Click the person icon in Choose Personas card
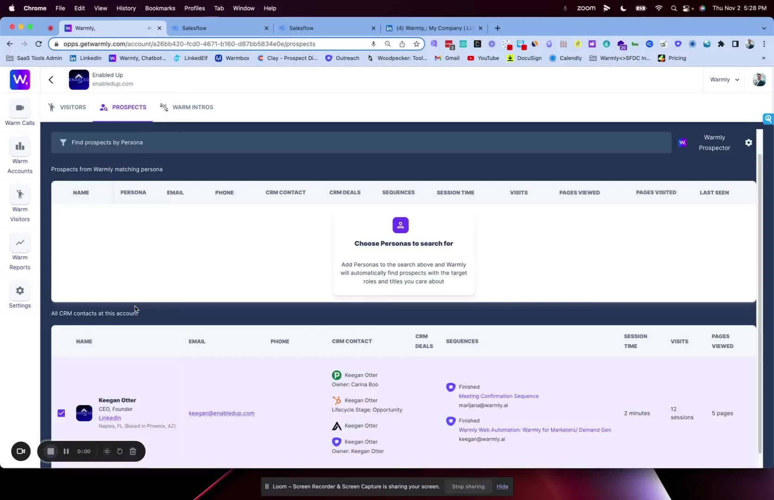This screenshot has height=500, width=774. click(x=400, y=225)
